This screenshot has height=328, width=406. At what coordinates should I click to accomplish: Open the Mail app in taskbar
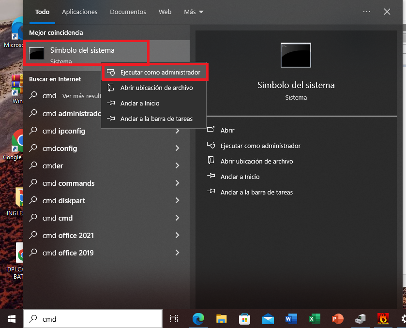[268, 319]
